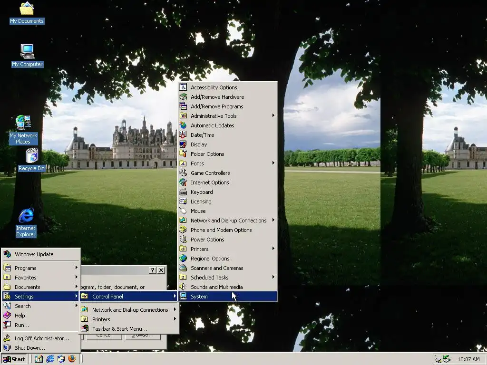Click the Keyboard icon in Control Panel menu
Viewport: 487px width, 365px height.
[183, 192]
